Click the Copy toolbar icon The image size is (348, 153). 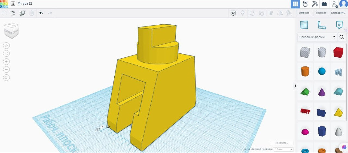pyautogui.click(x=4, y=13)
